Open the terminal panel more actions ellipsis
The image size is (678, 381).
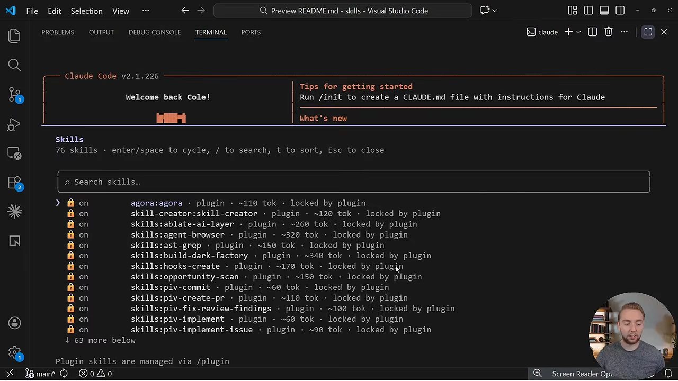[624, 32]
